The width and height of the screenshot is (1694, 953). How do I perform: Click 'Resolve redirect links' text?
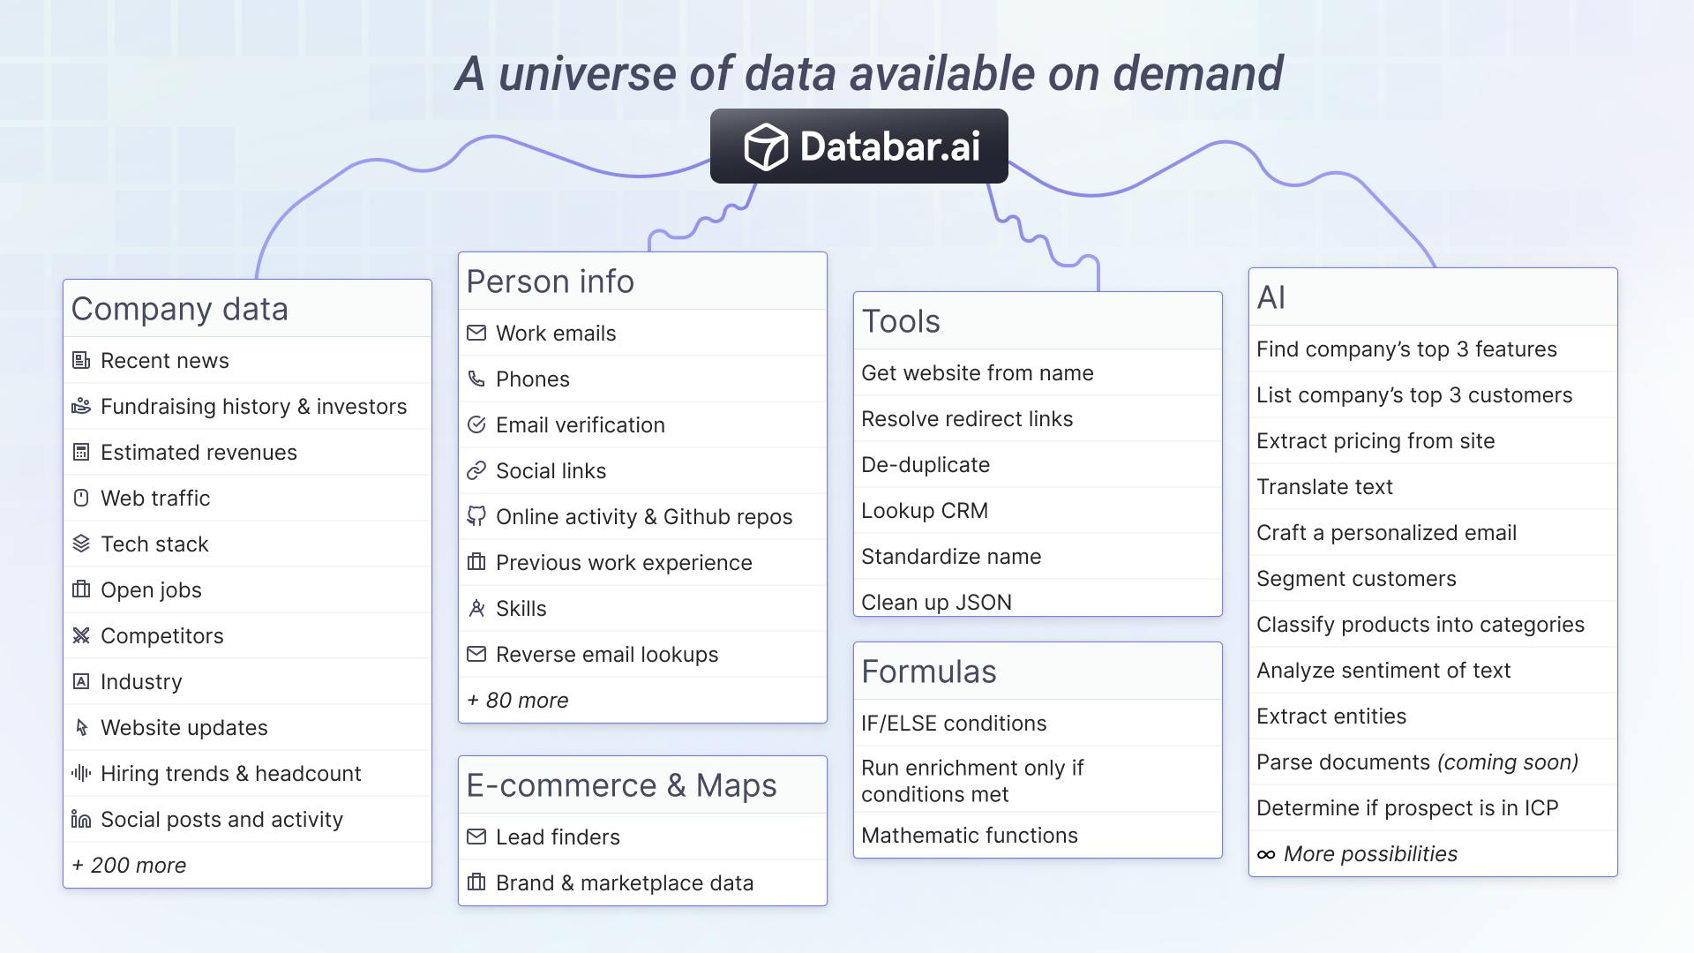[x=967, y=418]
